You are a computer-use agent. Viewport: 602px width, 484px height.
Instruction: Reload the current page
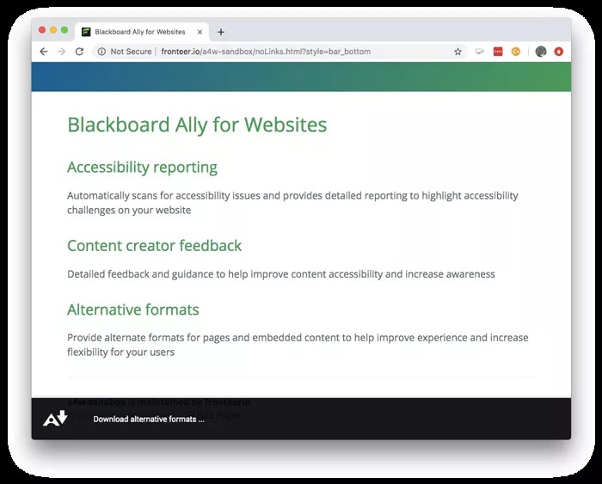pos(79,52)
